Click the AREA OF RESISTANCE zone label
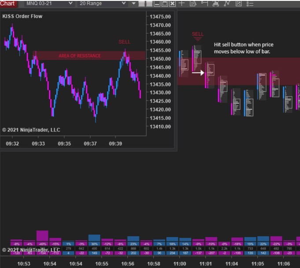300x268 pixels. point(79,56)
